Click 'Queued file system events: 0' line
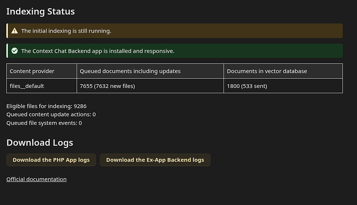Image resolution: width=357 pixels, height=205 pixels. 44,123
